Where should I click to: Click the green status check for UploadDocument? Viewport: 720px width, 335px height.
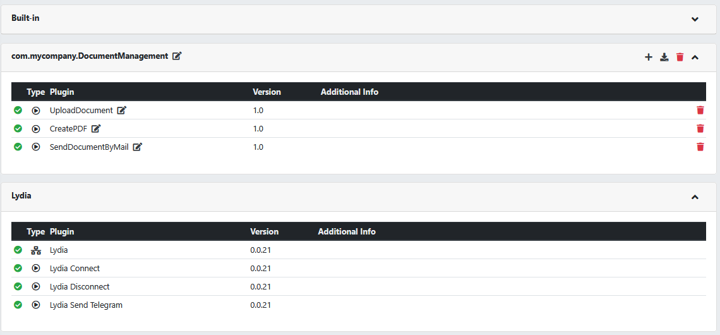point(18,110)
